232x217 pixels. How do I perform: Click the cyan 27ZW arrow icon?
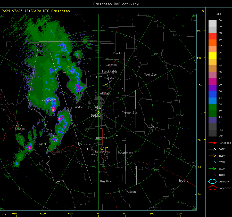coord(212,162)
